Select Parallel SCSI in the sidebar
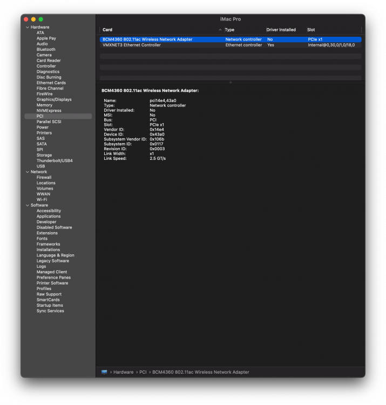The image size is (386, 405). tap(49, 122)
